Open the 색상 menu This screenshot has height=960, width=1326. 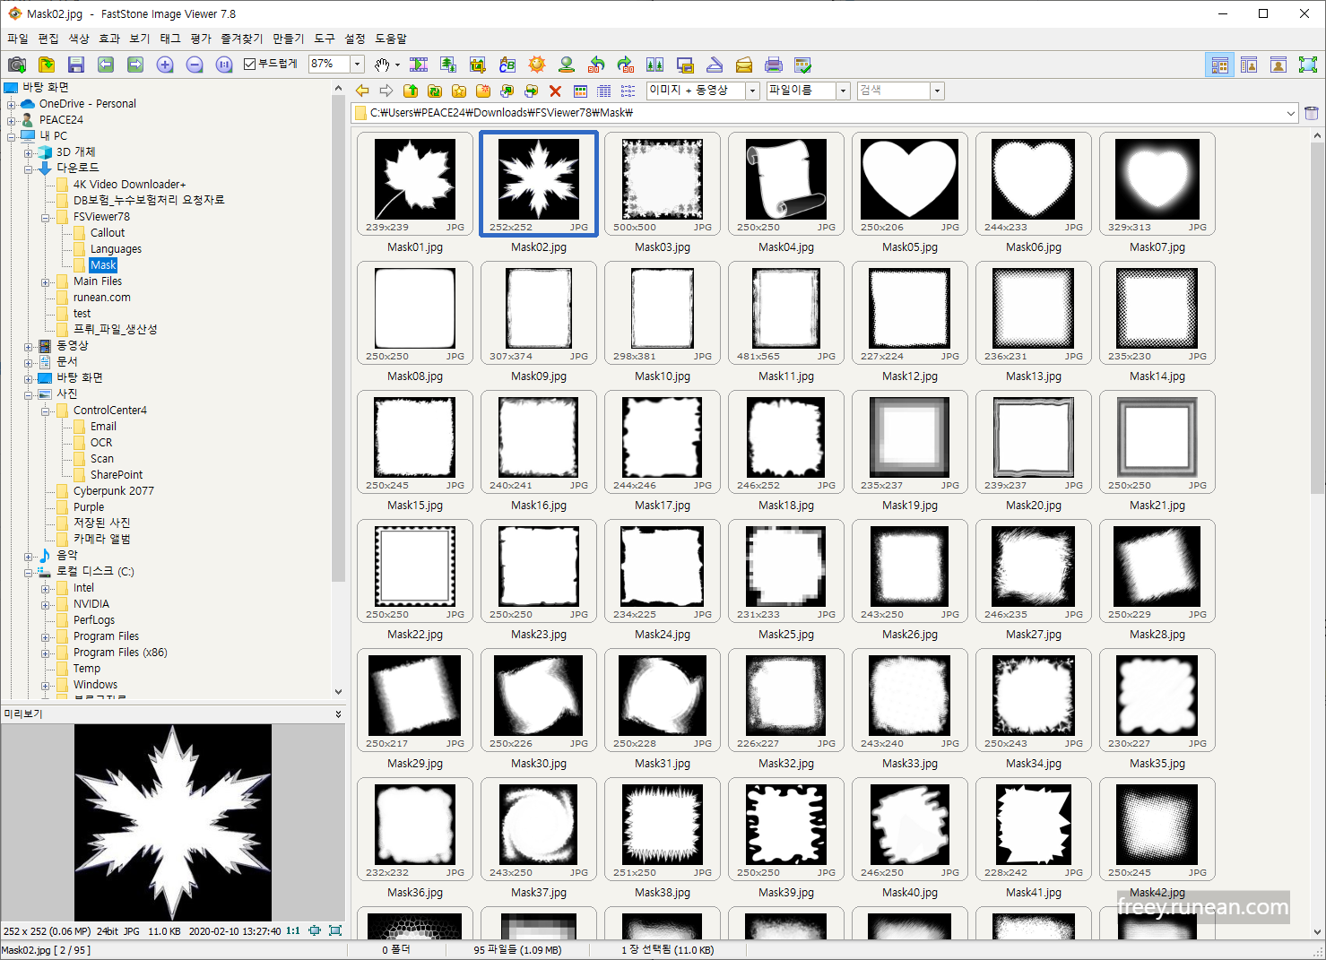79,39
